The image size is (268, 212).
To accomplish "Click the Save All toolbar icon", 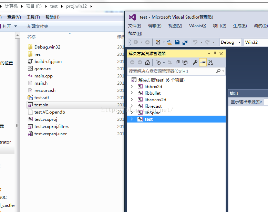I will pos(185,42).
